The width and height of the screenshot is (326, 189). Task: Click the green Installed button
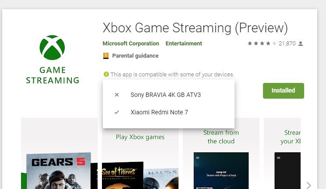[x=284, y=91]
